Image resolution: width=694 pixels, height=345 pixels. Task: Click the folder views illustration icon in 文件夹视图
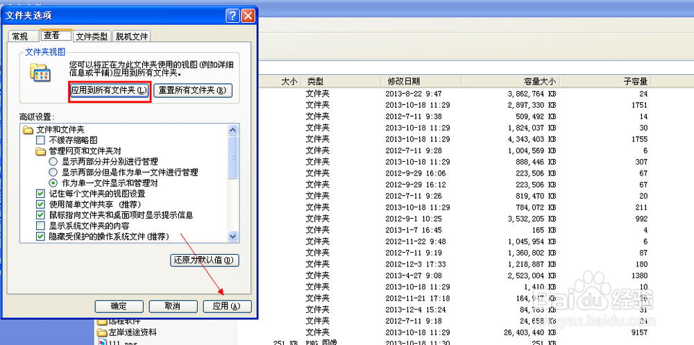40,71
